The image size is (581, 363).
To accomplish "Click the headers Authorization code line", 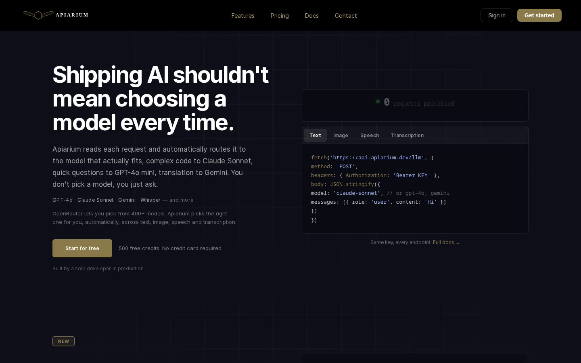I will [x=376, y=175].
